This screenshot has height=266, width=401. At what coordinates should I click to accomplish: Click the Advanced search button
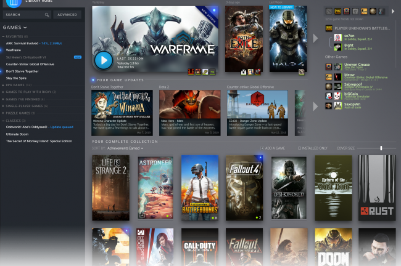point(67,15)
